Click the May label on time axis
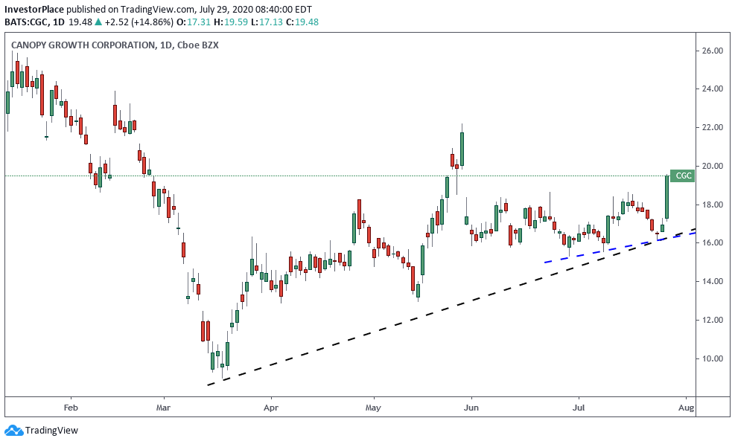The image size is (735, 444). pos(373,408)
